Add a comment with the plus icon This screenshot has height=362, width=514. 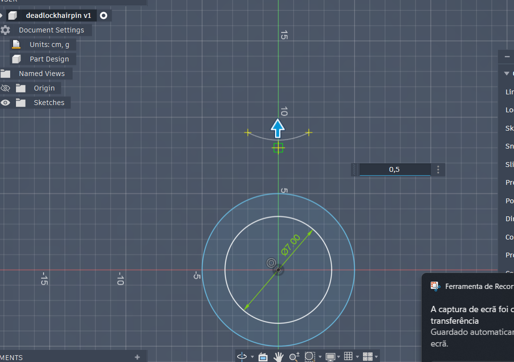point(137,357)
